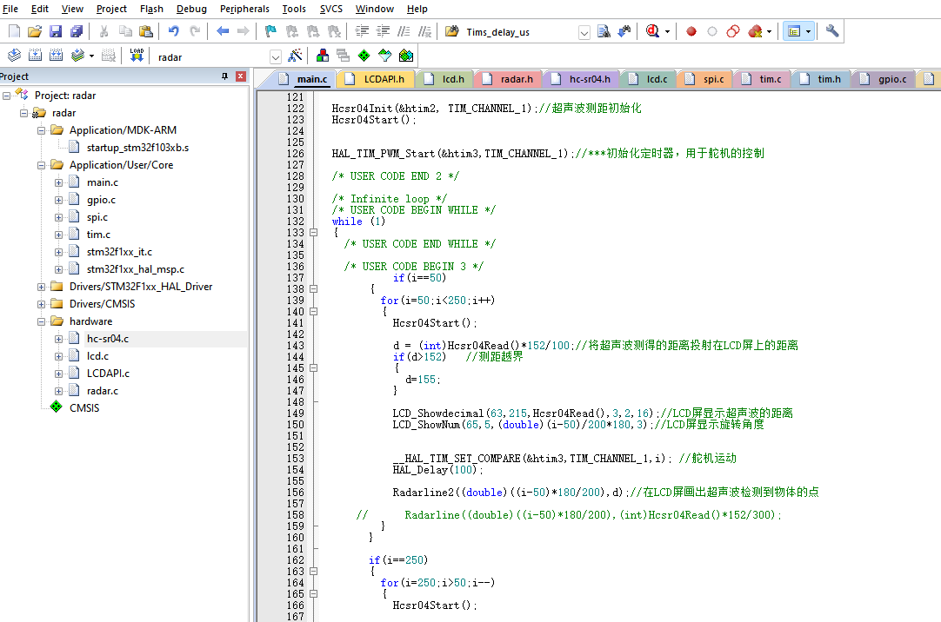The image size is (941, 622).
Task: Collapse the code fold at line 140
Action: point(313,312)
